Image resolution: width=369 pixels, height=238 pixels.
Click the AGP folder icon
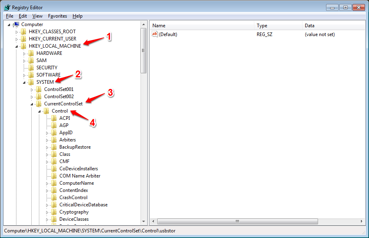click(54, 125)
